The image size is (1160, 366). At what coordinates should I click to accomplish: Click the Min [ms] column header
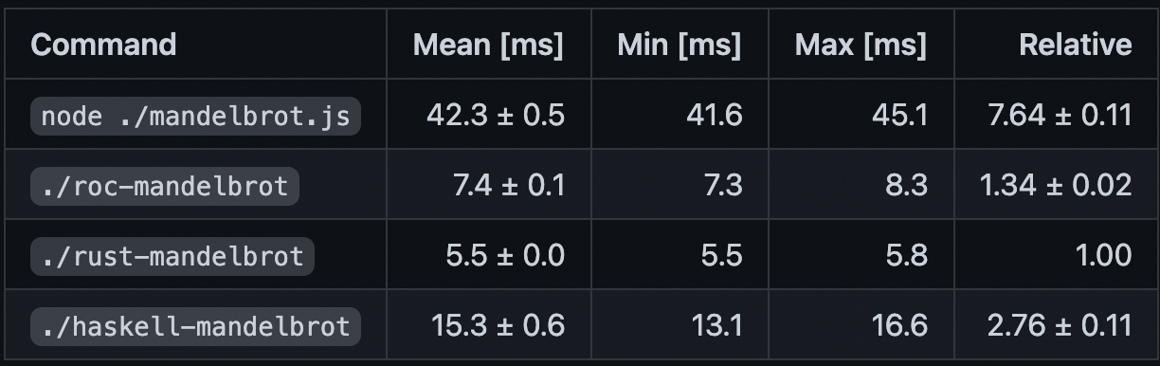(679, 45)
